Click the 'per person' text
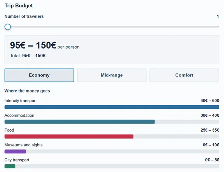The width and height of the screenshot is (224, 172). click(x=68, y=47)
